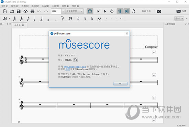Select the 16th note duration
This screenshot has height=127, width=189.
point(21,19)
